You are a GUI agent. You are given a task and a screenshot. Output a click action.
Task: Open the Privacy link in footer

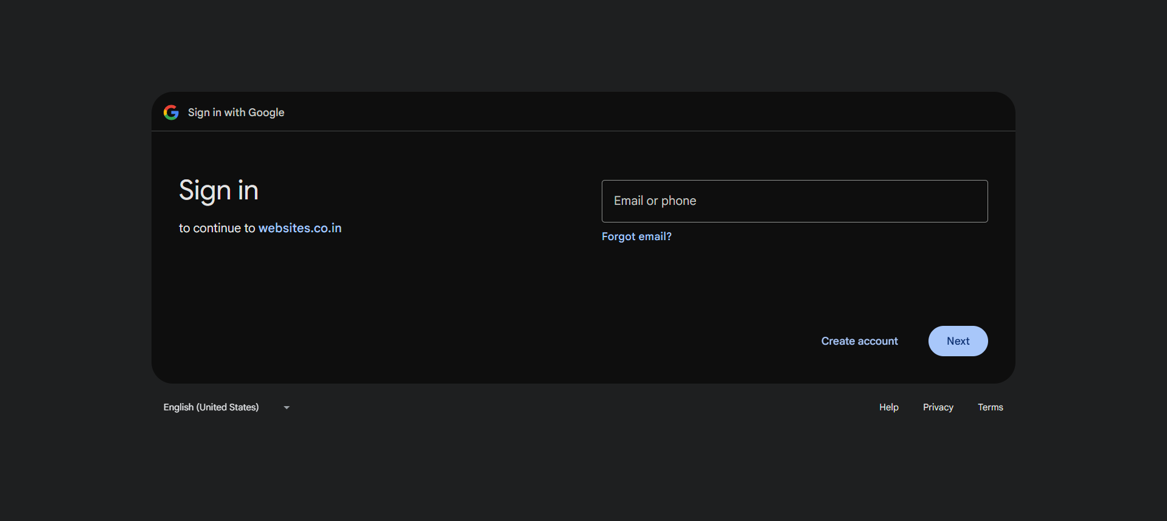(x=938, y=407)
